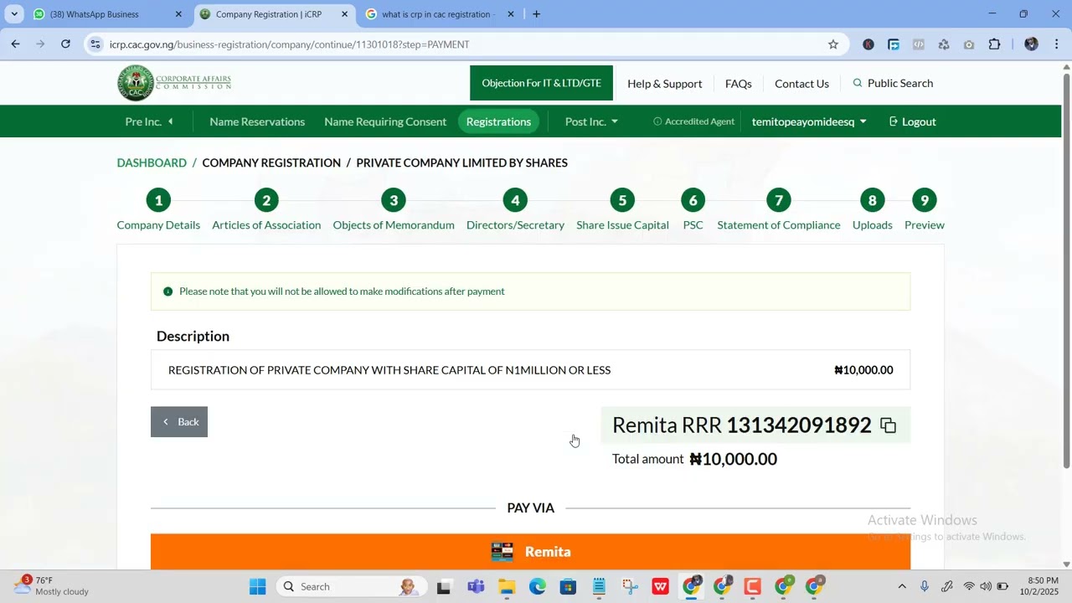This screenshot has width=1072, height=603.
Task: Bookmark this page with the star icon
Action: [x=832, y=44]
